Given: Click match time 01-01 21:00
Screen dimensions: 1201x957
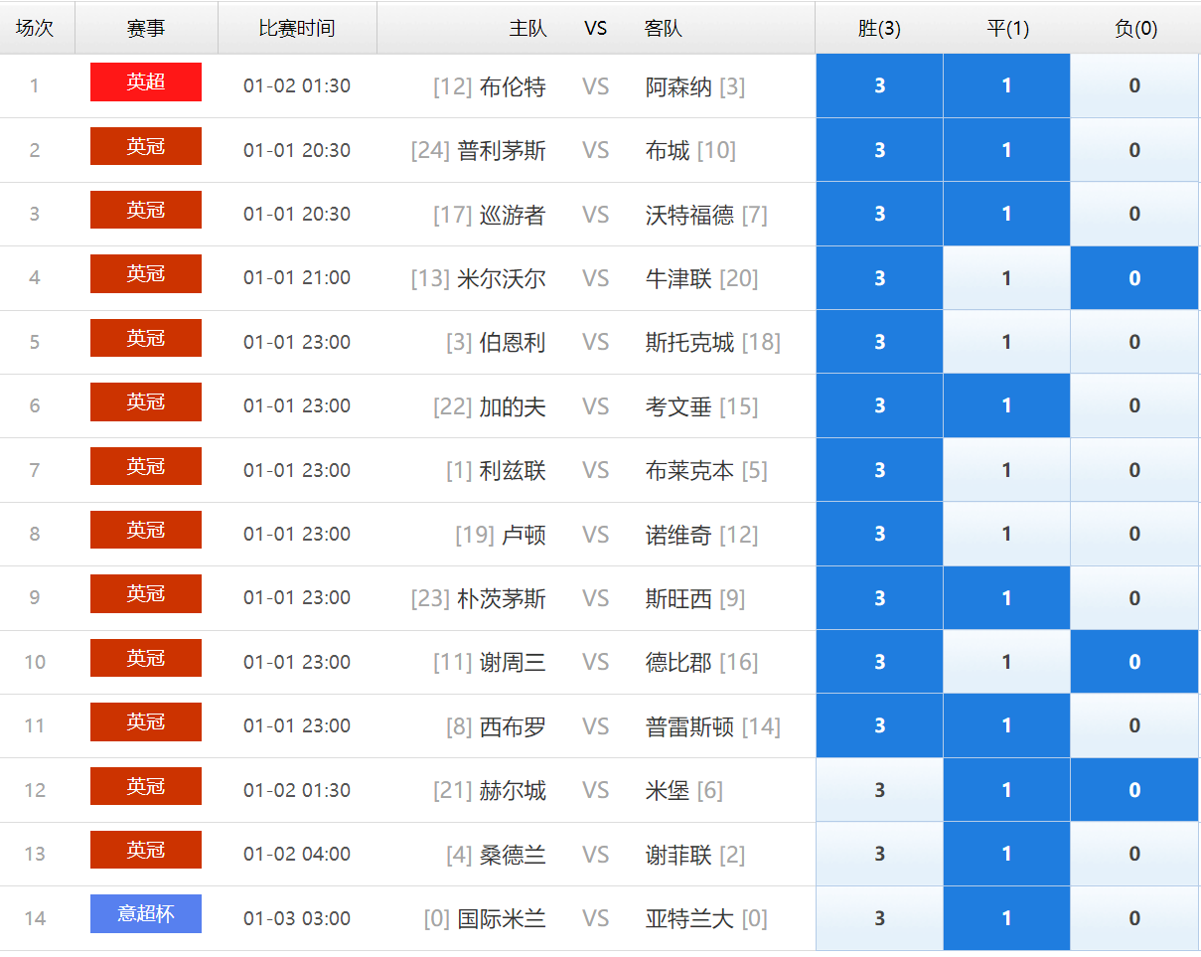Looking at the screenshot, I should pos(297,278).
